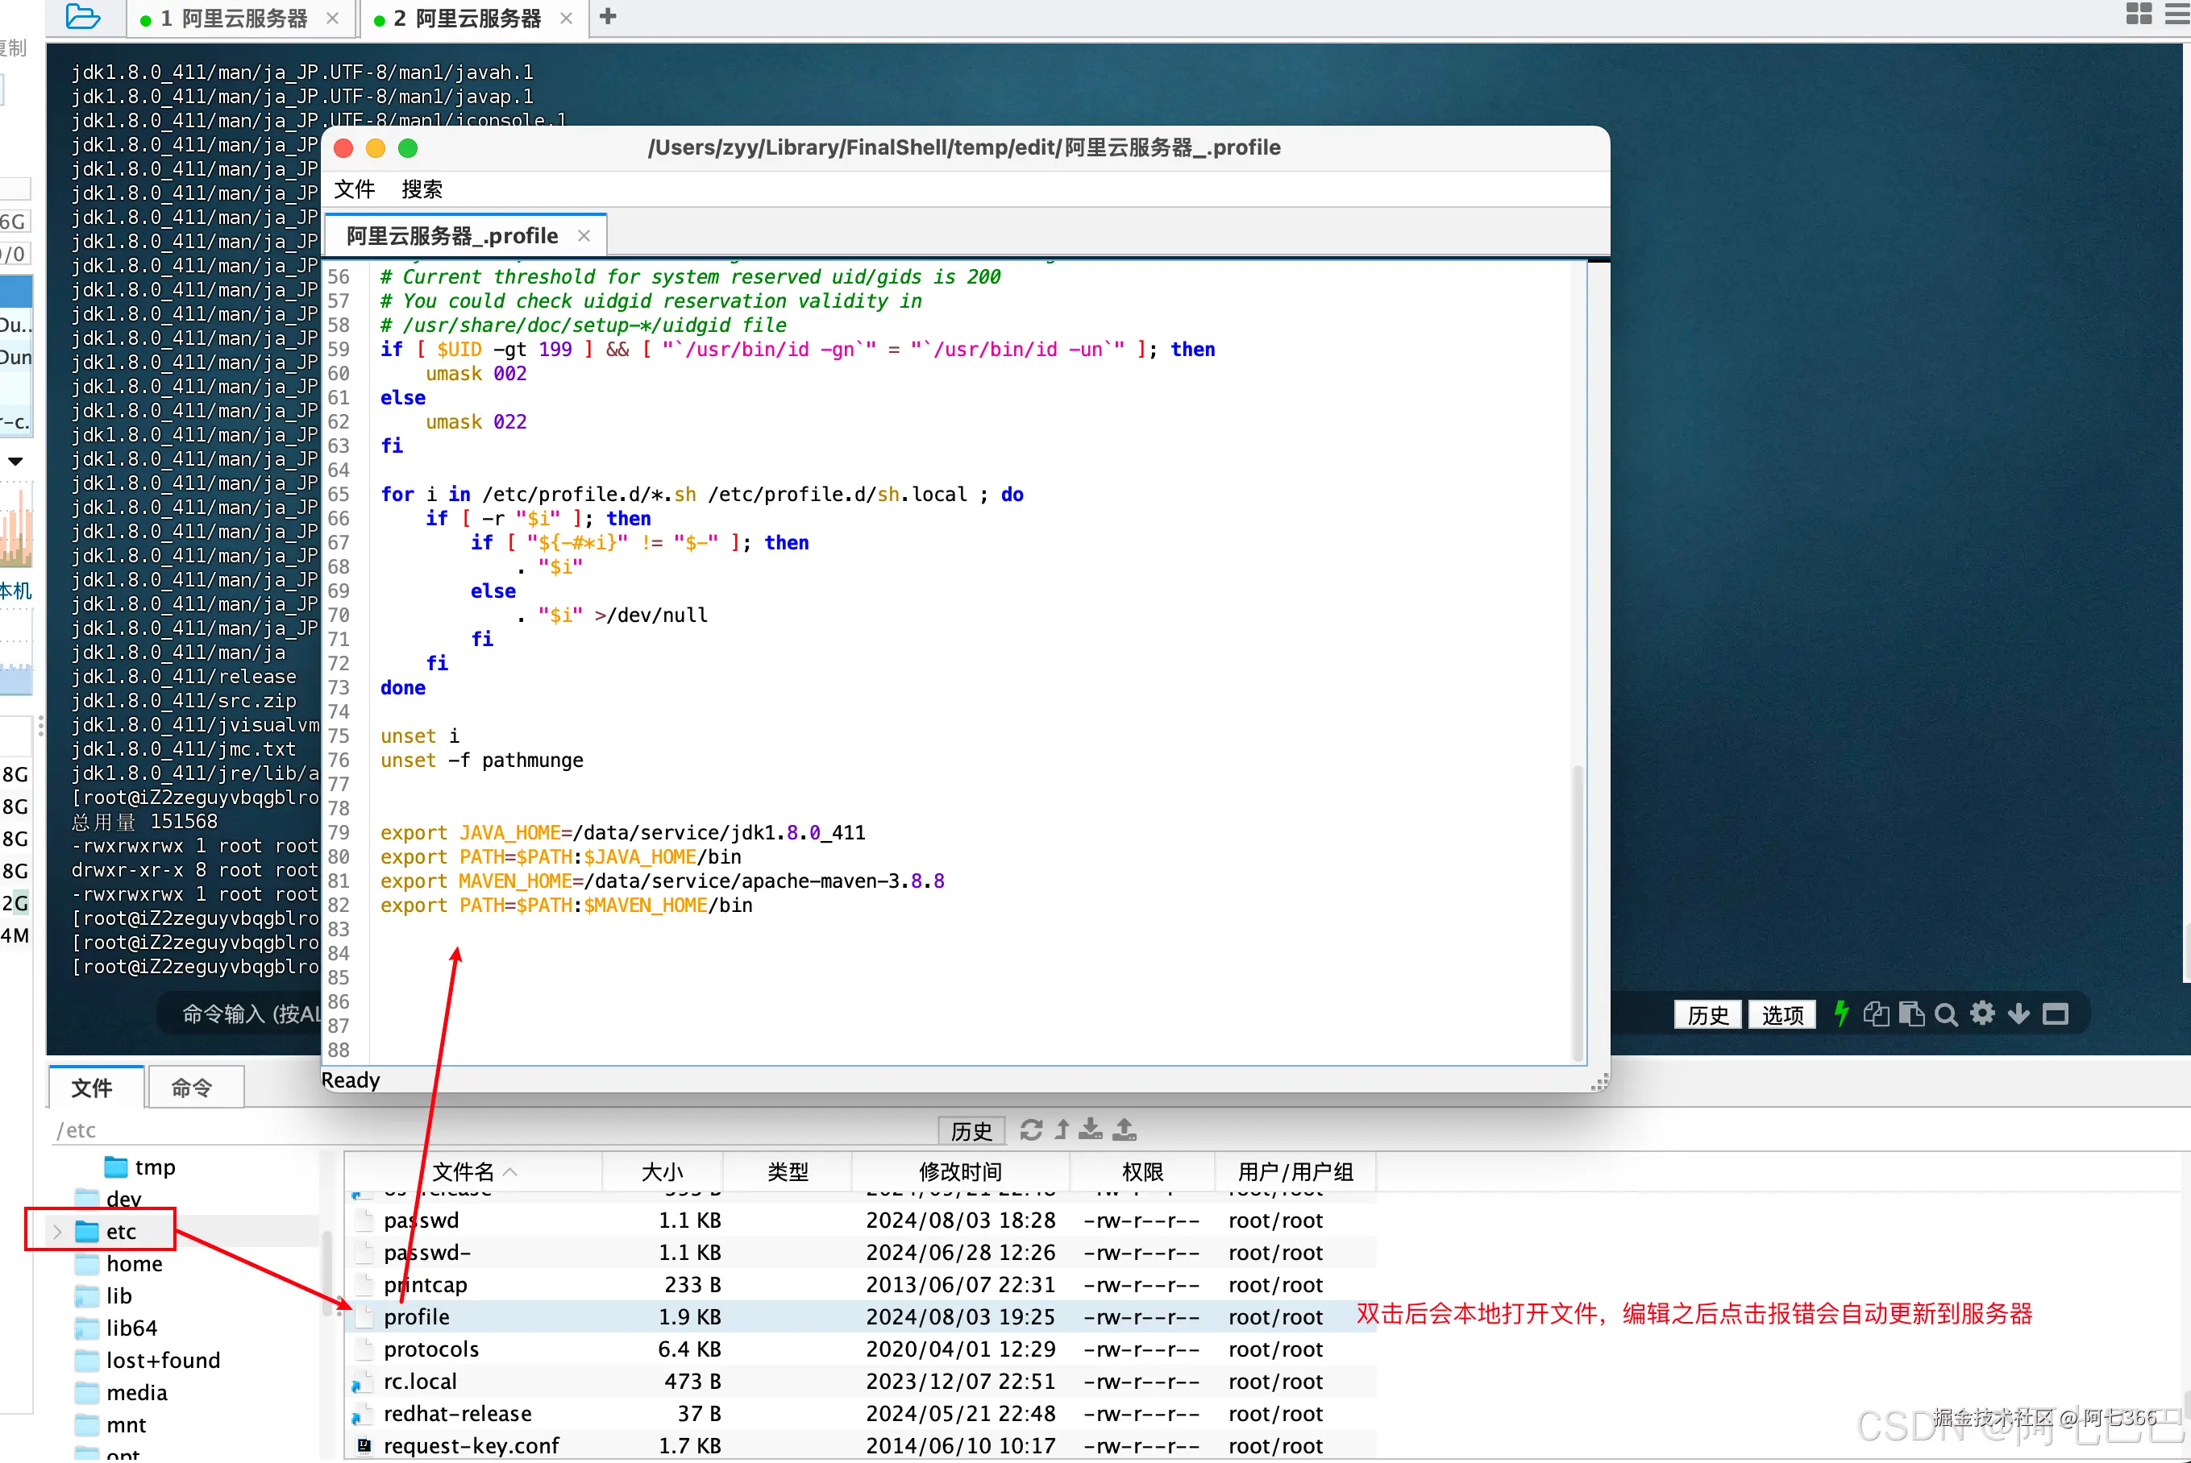Click the scroll-to-bottom down arrow icon
The width and height of the screenshot is (2191, 1463).
2018,1014
